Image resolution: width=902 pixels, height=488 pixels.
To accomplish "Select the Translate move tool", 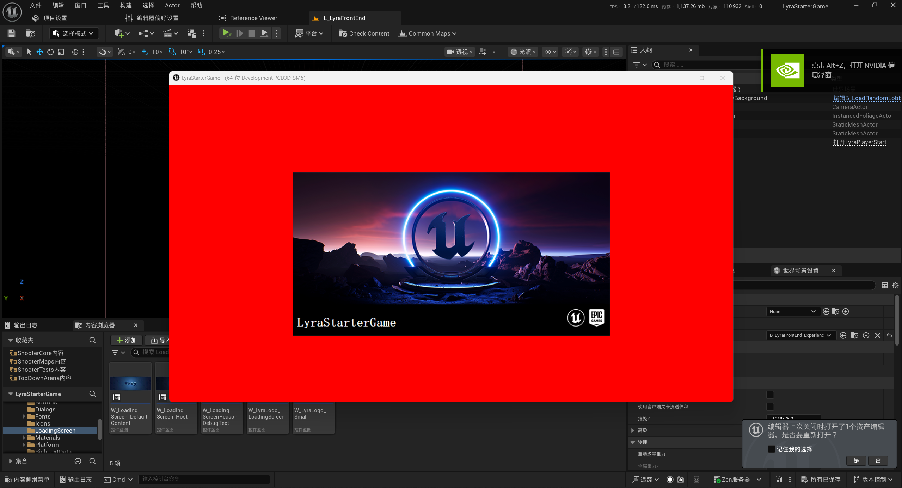I will pyautogui.click(x=40, y=52).
